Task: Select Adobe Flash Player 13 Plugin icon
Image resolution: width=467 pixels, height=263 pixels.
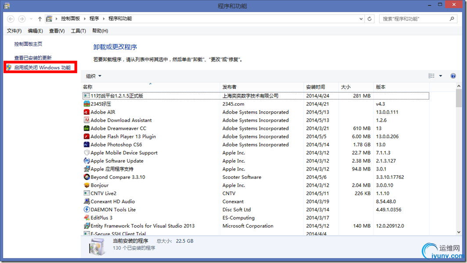Action: tap(86, 137)
